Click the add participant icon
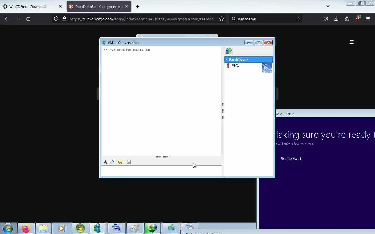This screenshot has width=375, height=234. pyautogui.click(x=229, y=51)
